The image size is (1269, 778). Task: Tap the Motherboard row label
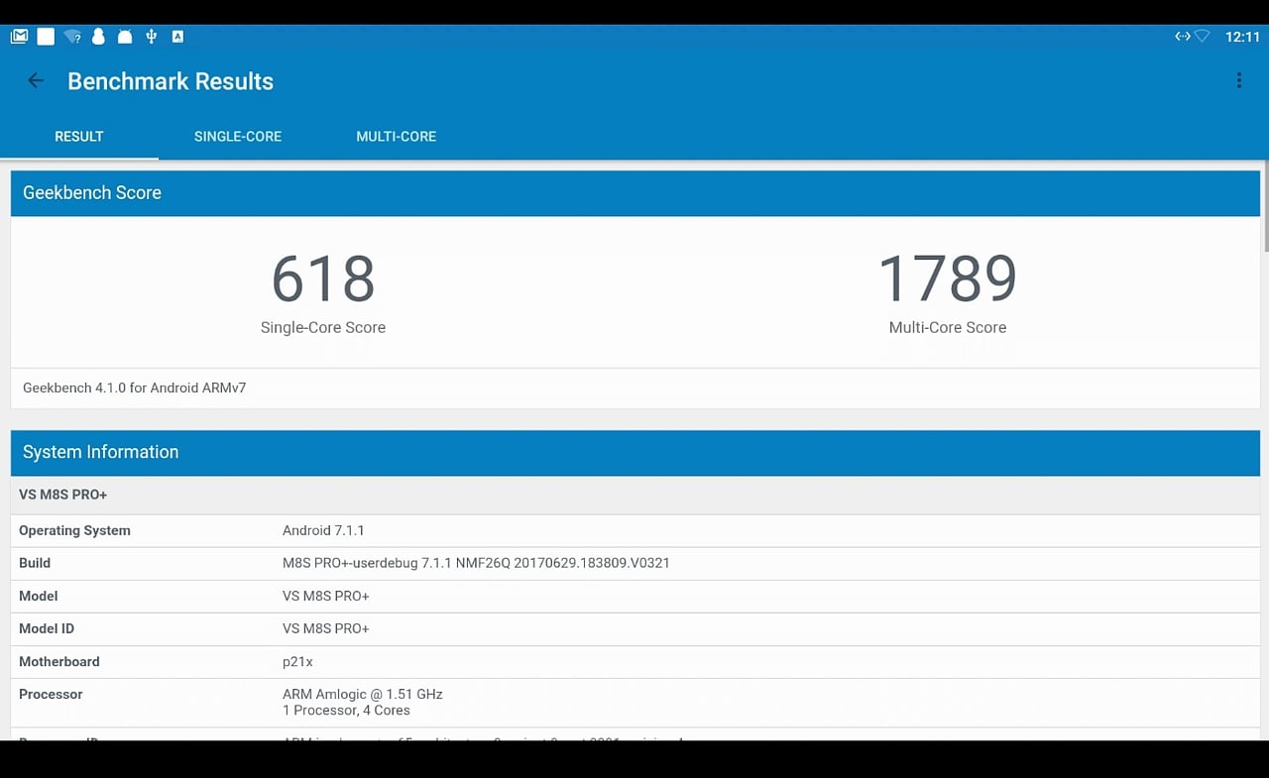click(59, 661)
